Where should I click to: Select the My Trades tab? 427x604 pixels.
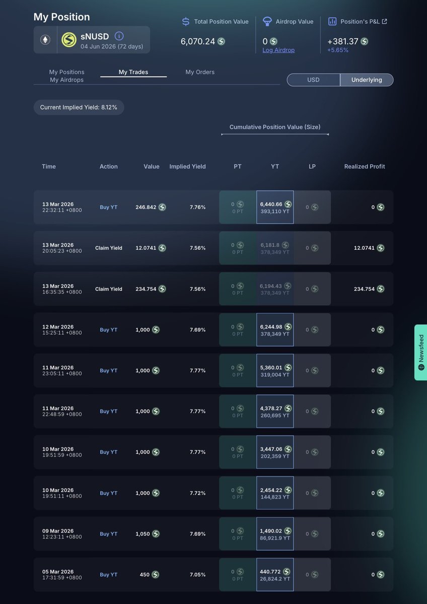133,72
